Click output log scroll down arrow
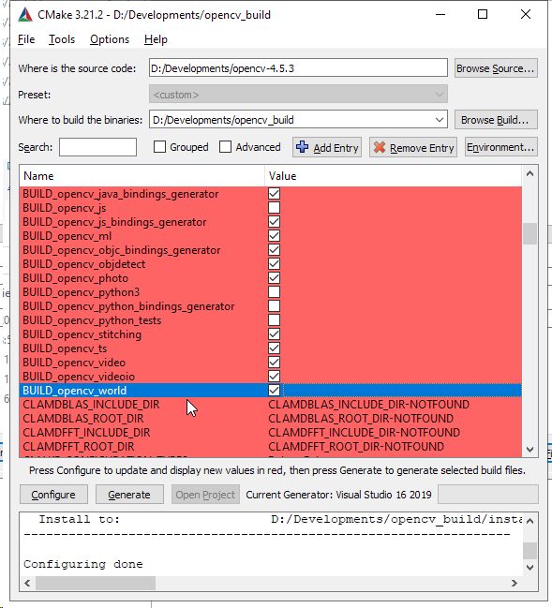 point(530,568)
